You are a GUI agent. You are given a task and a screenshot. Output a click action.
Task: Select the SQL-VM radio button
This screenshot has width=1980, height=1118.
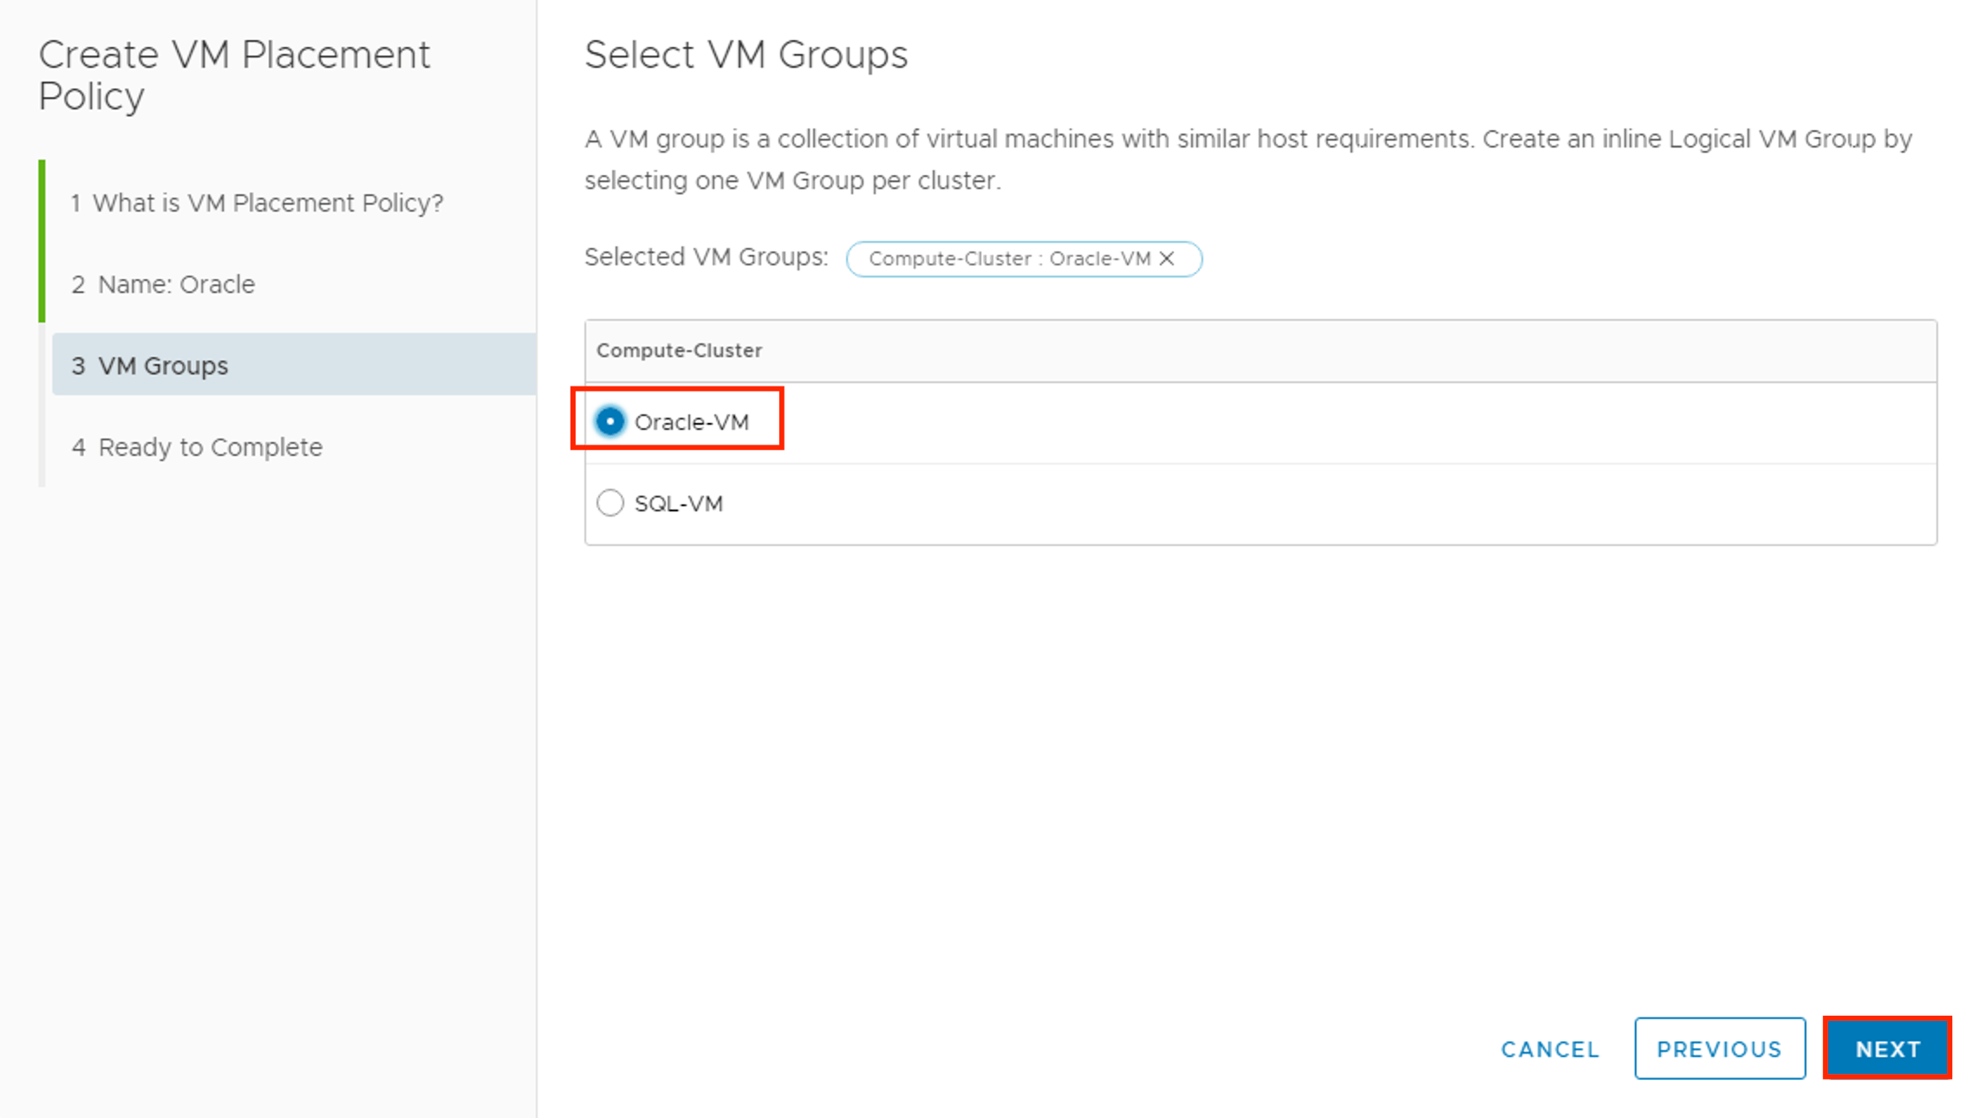coord(610,503)
